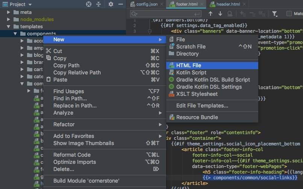Close the header.html tab
The height and width of the screenshot is (189, 303).
coord(244,4)
